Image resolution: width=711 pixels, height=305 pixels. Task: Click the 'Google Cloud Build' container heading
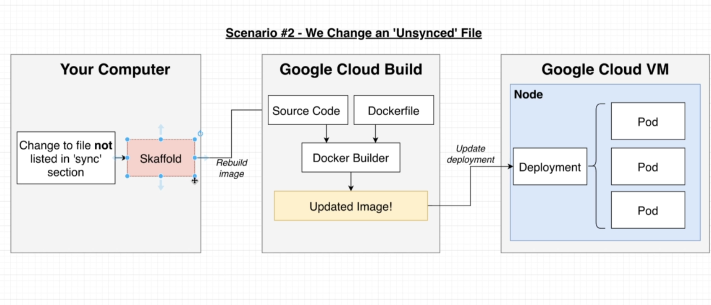[351, 69]
